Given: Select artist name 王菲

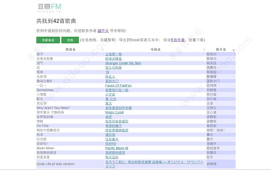Looking at the screenshot, I should (210, 104).
